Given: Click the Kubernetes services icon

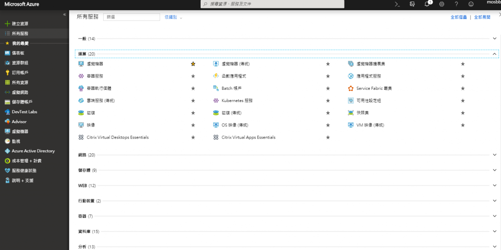Looking at the screenshot, I should (216, 101).
